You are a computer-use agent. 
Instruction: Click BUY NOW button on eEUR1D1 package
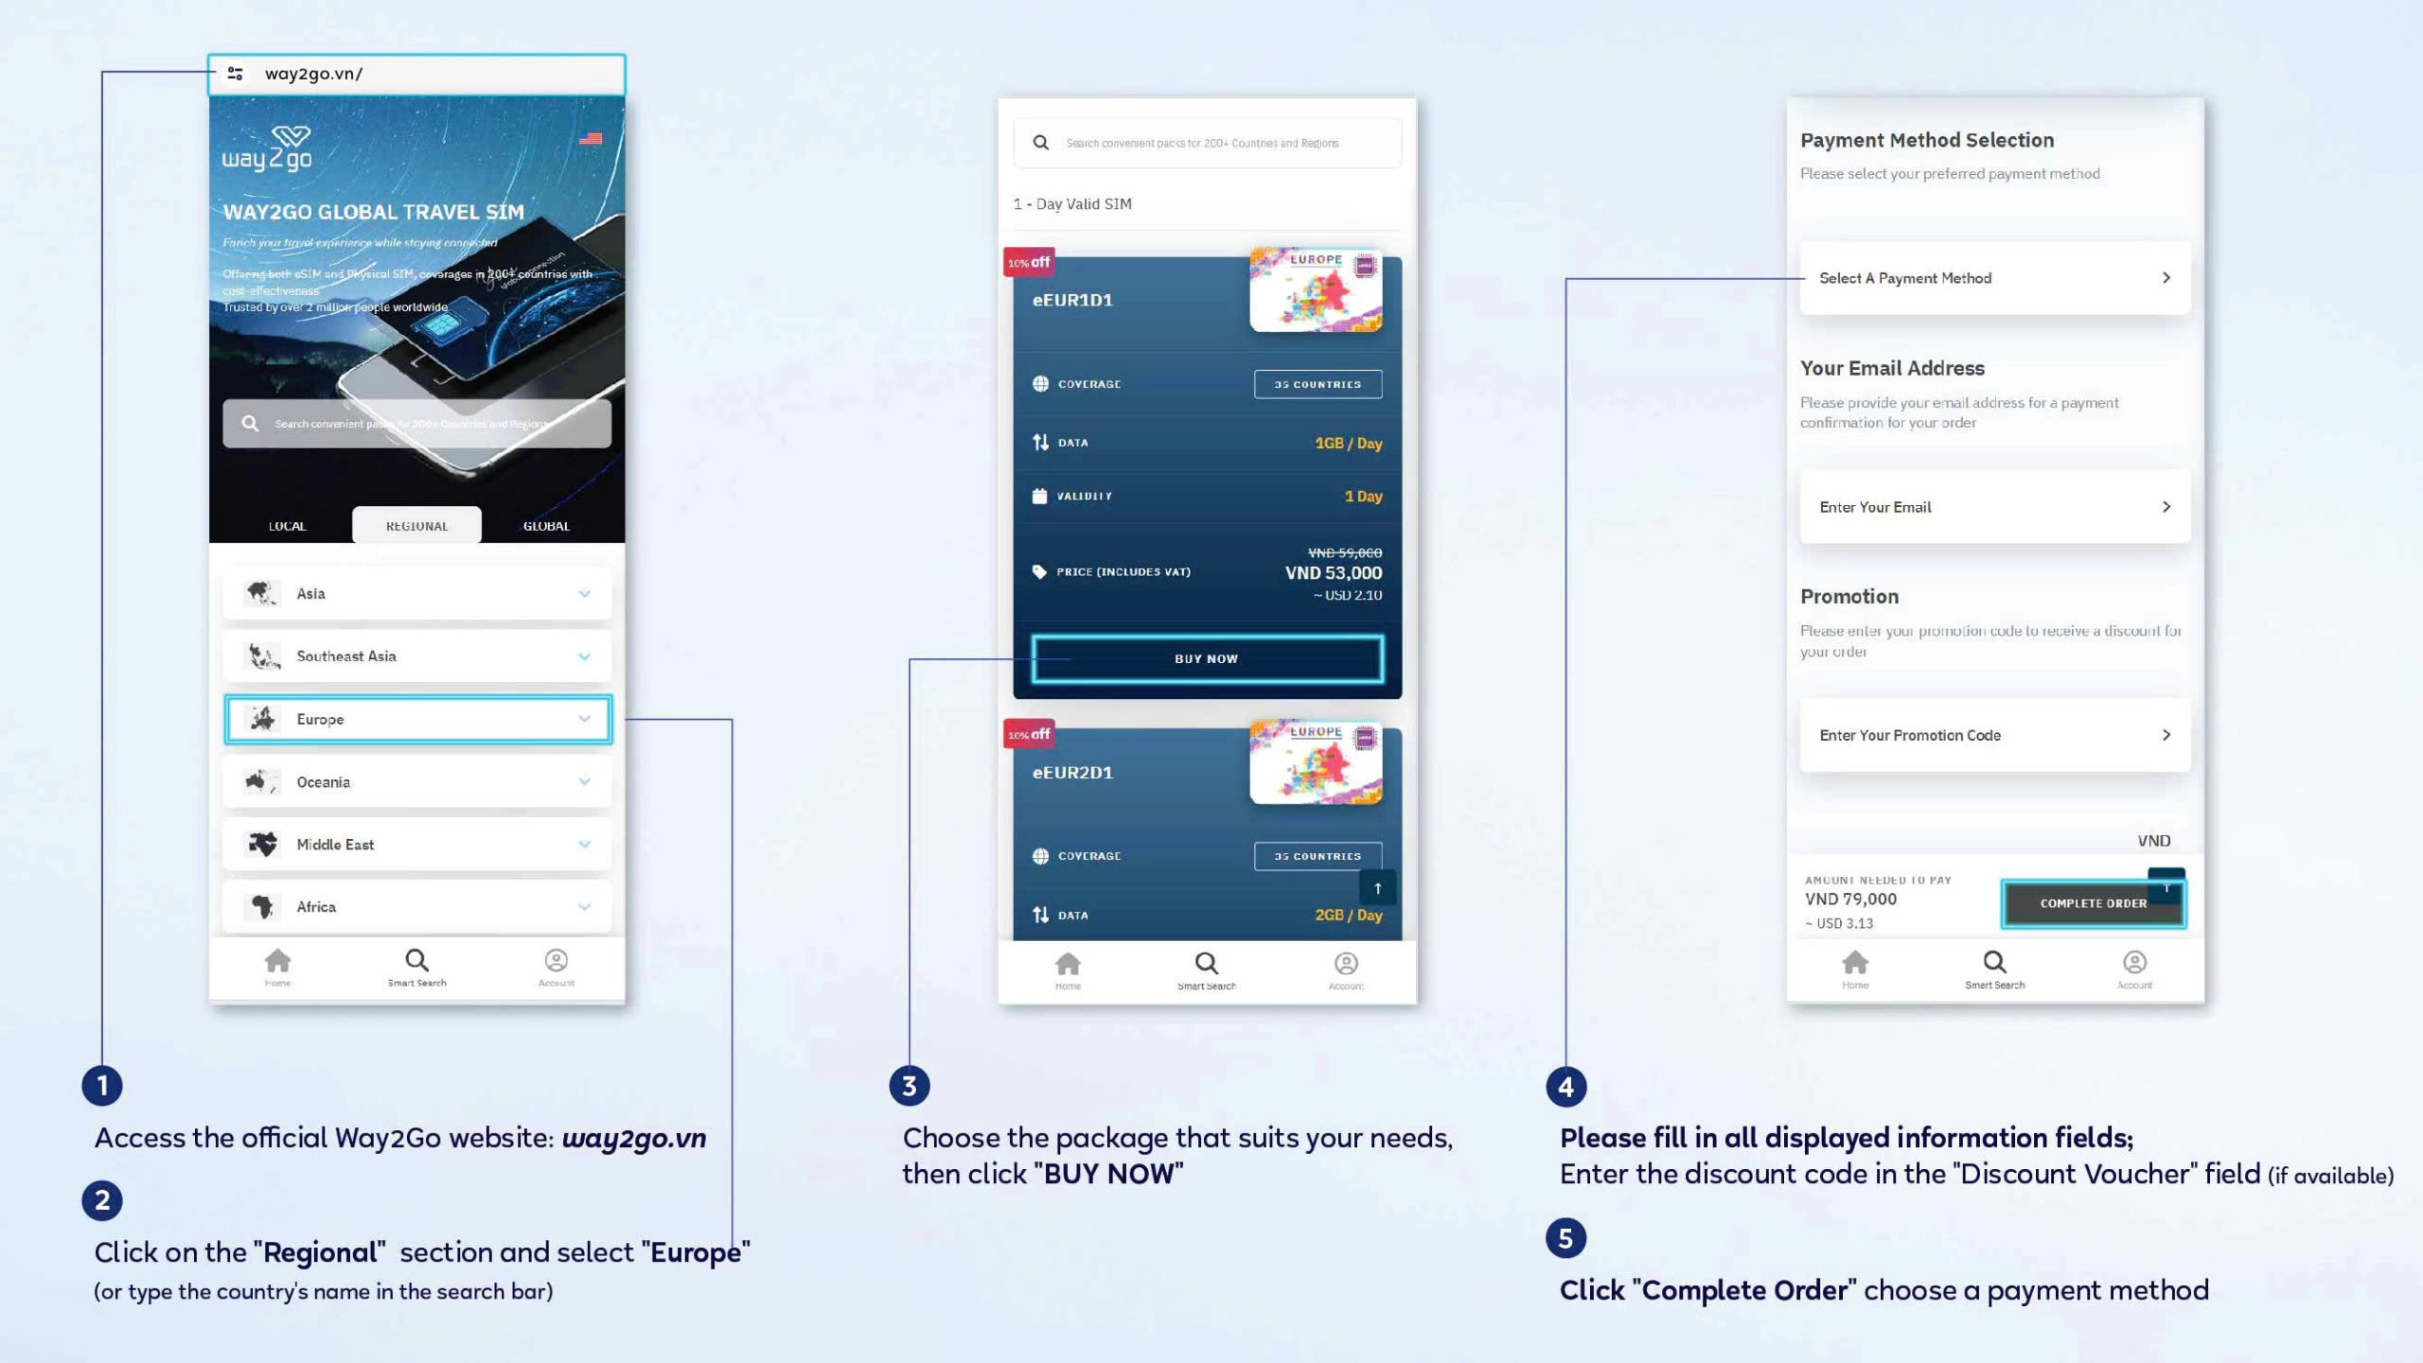[1205, 656]
